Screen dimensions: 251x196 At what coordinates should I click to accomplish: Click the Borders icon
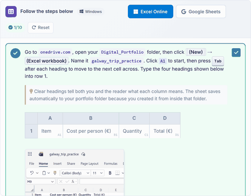[x=117, y=173]
